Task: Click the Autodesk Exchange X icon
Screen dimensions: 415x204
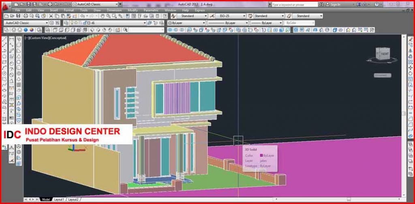Action: coord(358,4)
